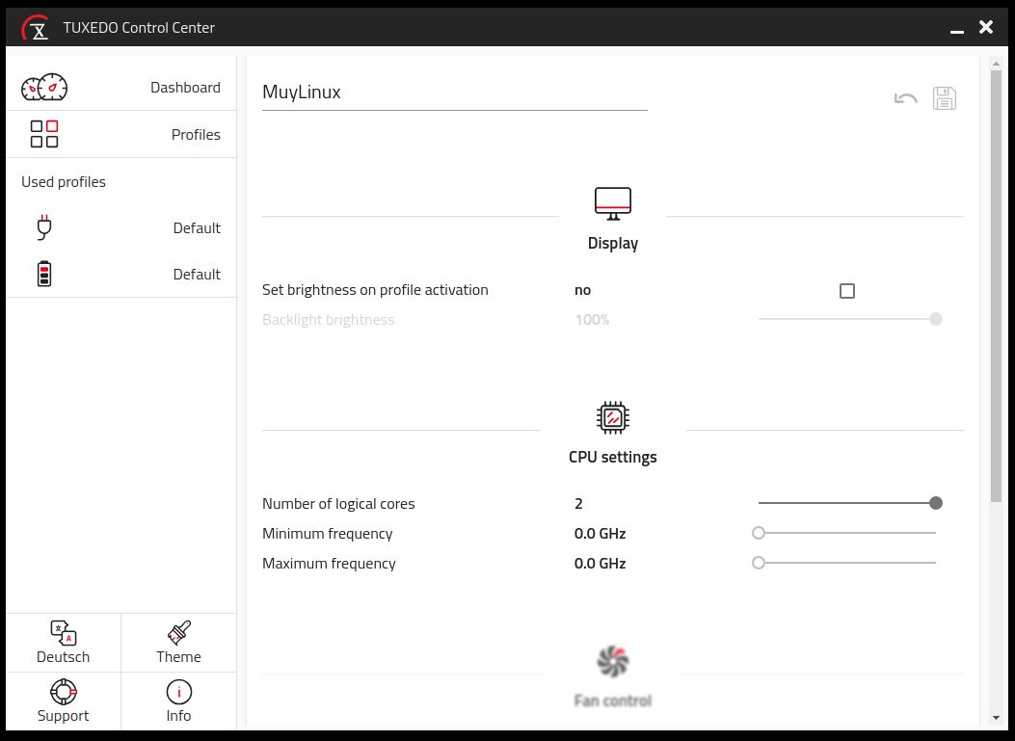Select the Profiles menu item label

[196, 135]
